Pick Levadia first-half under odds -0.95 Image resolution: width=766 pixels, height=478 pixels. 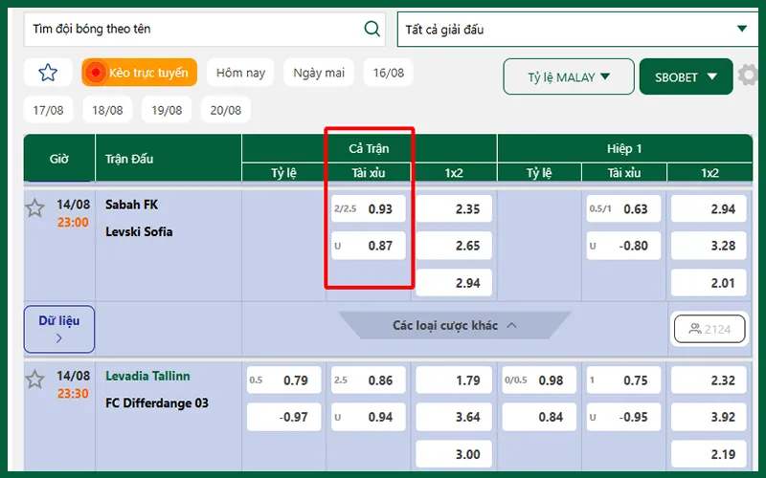tap(623, 417)
